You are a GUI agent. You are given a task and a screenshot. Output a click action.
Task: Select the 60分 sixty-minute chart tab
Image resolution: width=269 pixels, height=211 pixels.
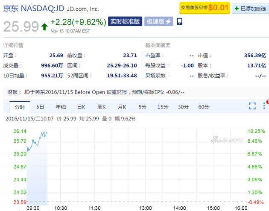coord(204,107)
